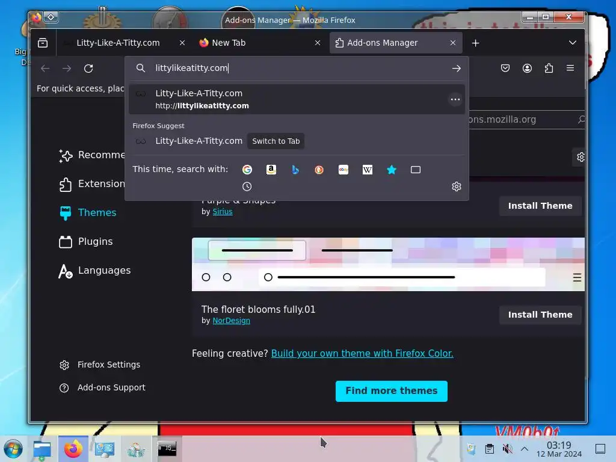This screenshot has width=616, height=462.
Task: Search bookmarks with the star icon
Action: point(392,170)
